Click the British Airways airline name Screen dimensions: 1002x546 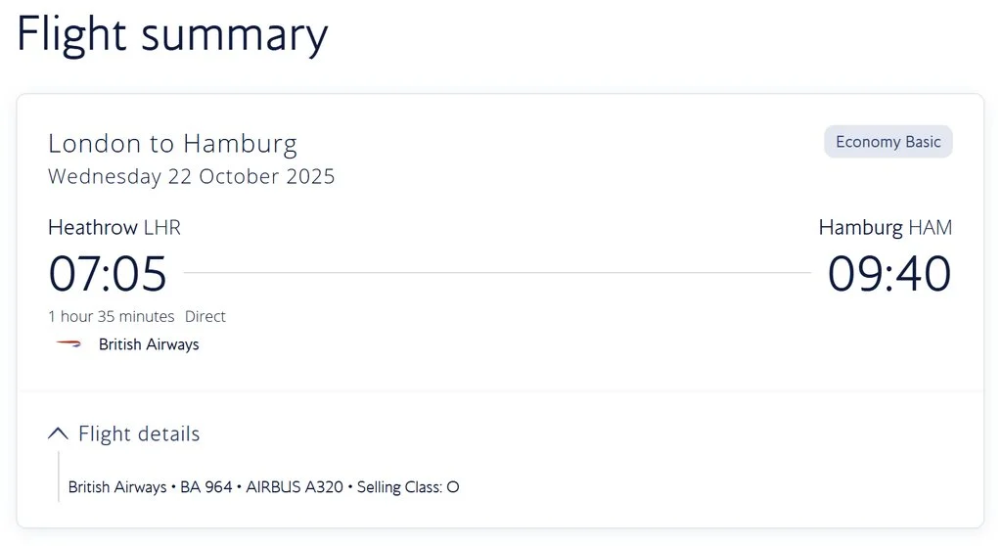tap(149, 344)
